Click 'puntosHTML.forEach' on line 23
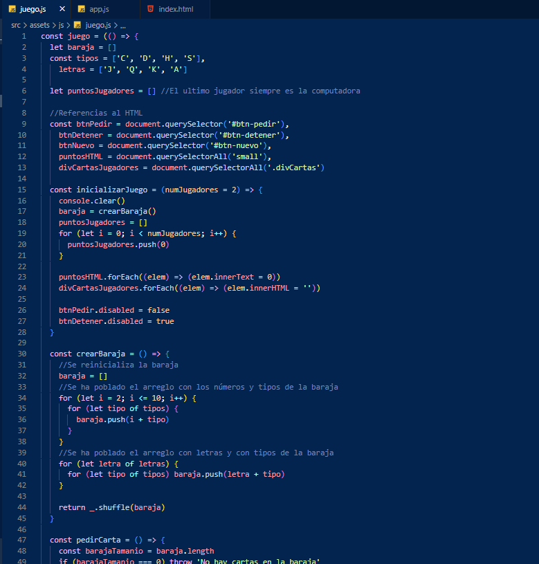Viewport: 539px width, 564px height. 99,278
